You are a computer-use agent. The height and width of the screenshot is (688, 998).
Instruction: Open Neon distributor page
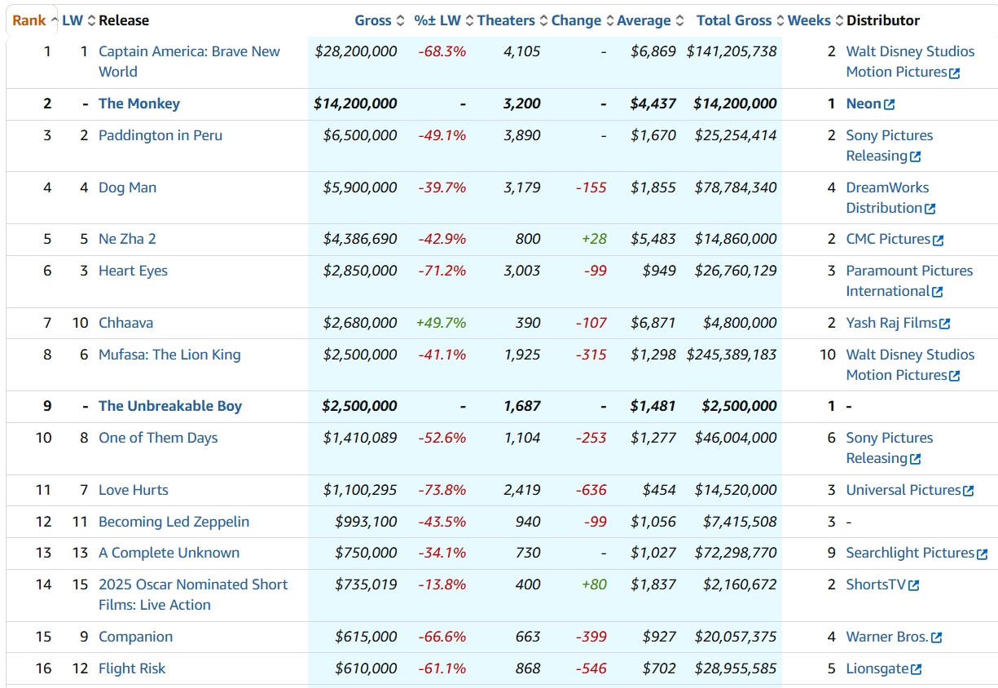[x=864, y=104]
